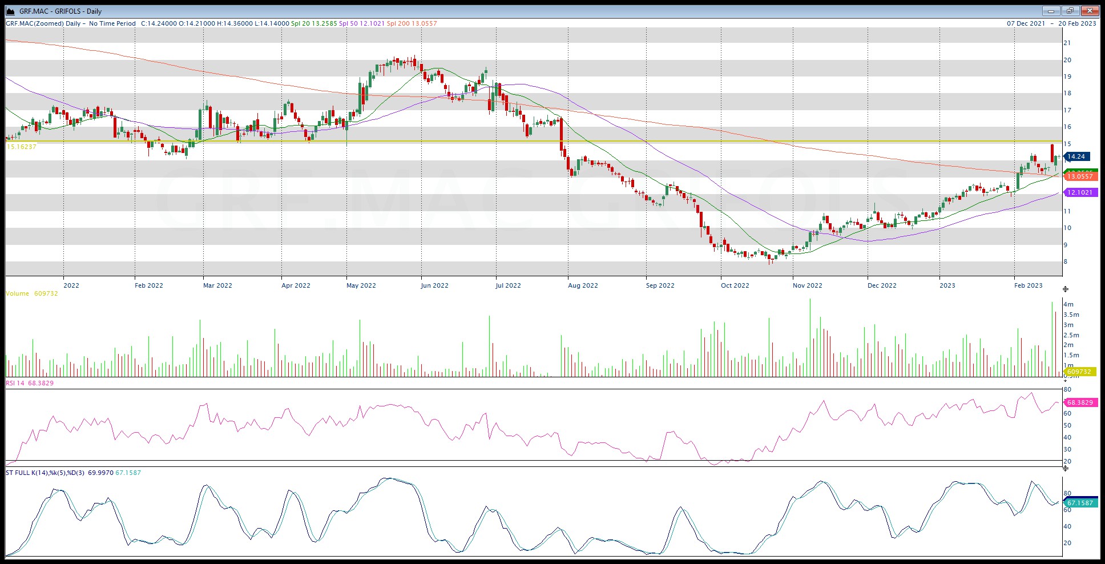
Task: Click the 'GRF.MAC(Zoomed) Daily' chart label
Action: 43,23
